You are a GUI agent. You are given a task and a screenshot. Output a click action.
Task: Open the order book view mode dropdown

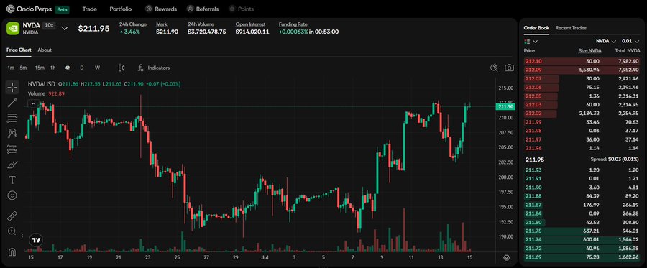point(535,41)
